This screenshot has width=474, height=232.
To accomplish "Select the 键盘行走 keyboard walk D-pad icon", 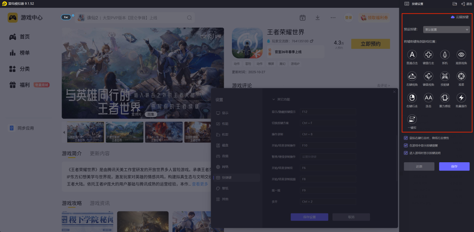I will click(x=428, y=55).
